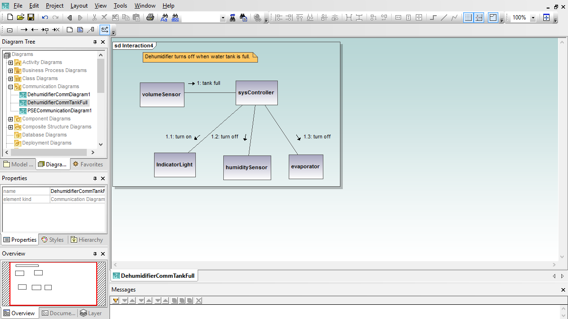Open the File menu
The image size is (568, 319).
18,6
